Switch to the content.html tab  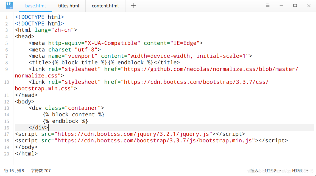105,6
